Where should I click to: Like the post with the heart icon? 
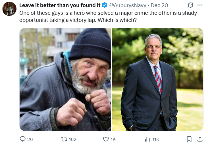106,139
